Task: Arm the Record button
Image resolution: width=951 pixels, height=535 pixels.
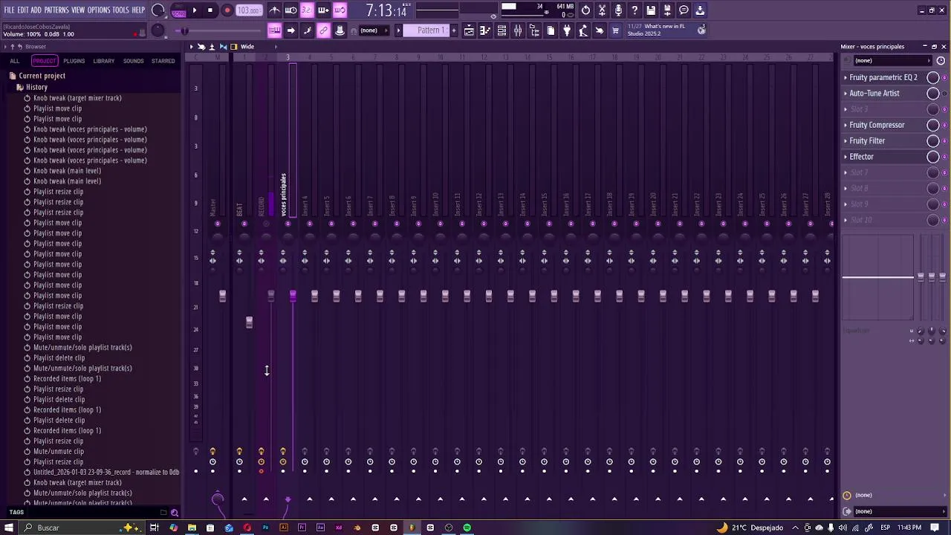Action: click(x=227, y=10)
